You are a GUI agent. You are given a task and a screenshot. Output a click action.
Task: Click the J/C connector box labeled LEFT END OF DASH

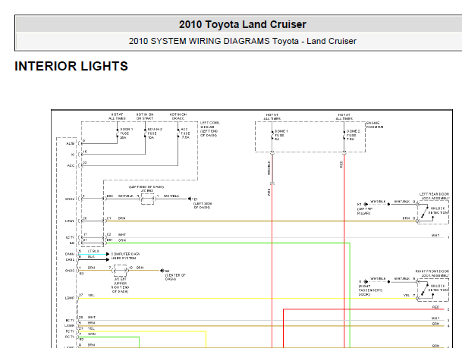147,199
